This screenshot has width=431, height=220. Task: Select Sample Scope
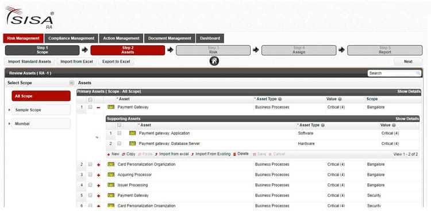[x=41, y=110]
